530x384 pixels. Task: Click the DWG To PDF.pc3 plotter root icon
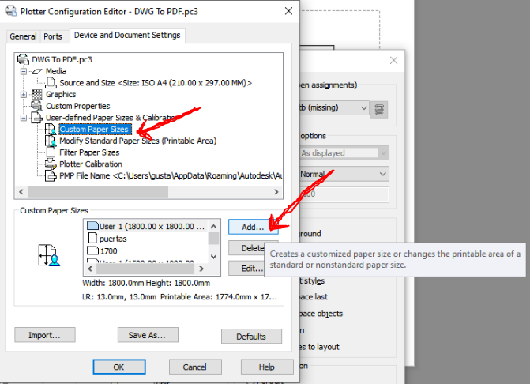tap(23, 59)
